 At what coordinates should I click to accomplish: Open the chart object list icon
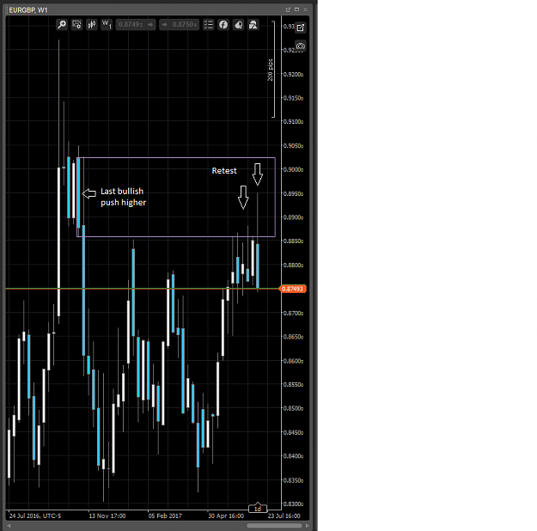(209, 25)
